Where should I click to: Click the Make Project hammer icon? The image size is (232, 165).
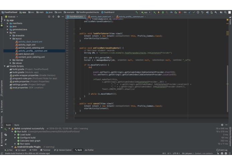tap(137, 12)
